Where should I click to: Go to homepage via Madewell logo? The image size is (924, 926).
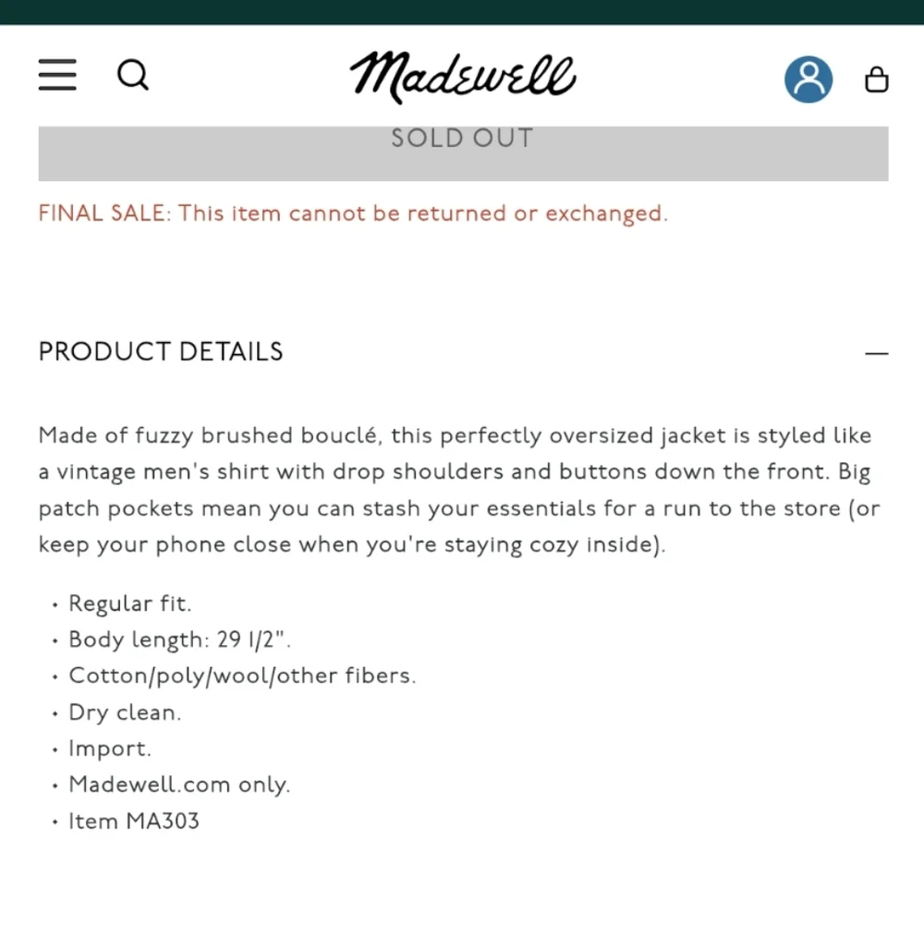pyautogui.click(x=462, y=77)
